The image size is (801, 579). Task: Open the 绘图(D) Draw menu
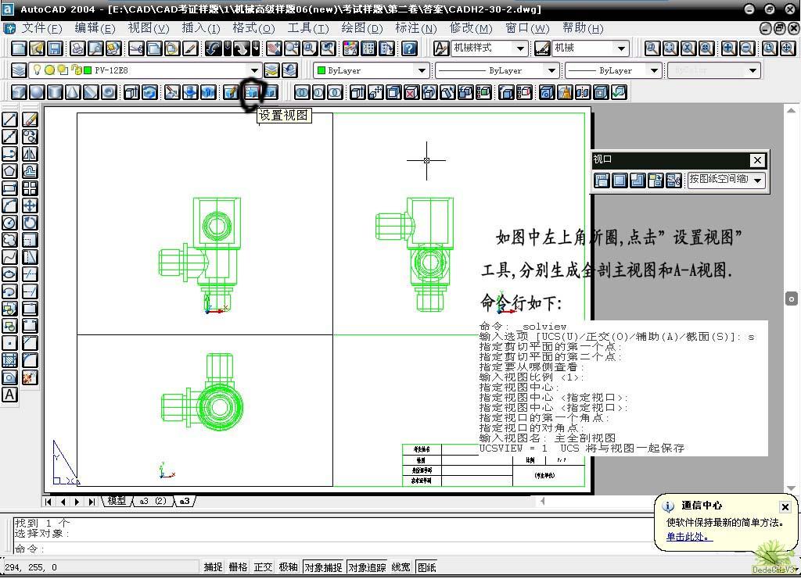[x=362, y=28]
